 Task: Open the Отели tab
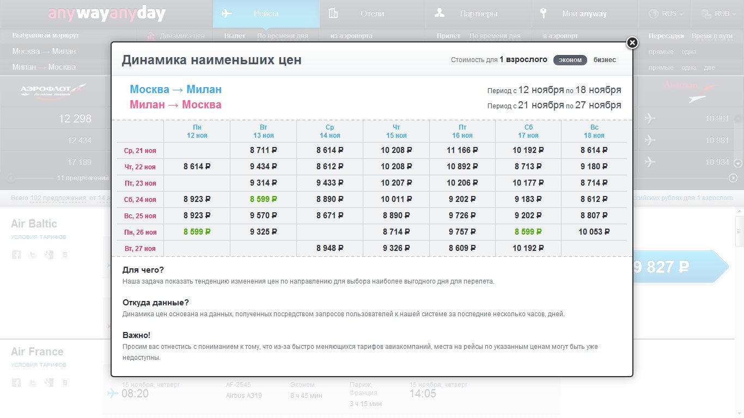[x=372, y=14]
